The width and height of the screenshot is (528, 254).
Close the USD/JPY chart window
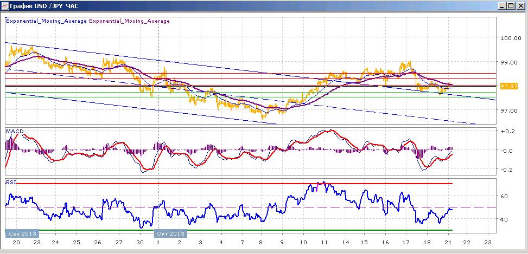point(520,6)
